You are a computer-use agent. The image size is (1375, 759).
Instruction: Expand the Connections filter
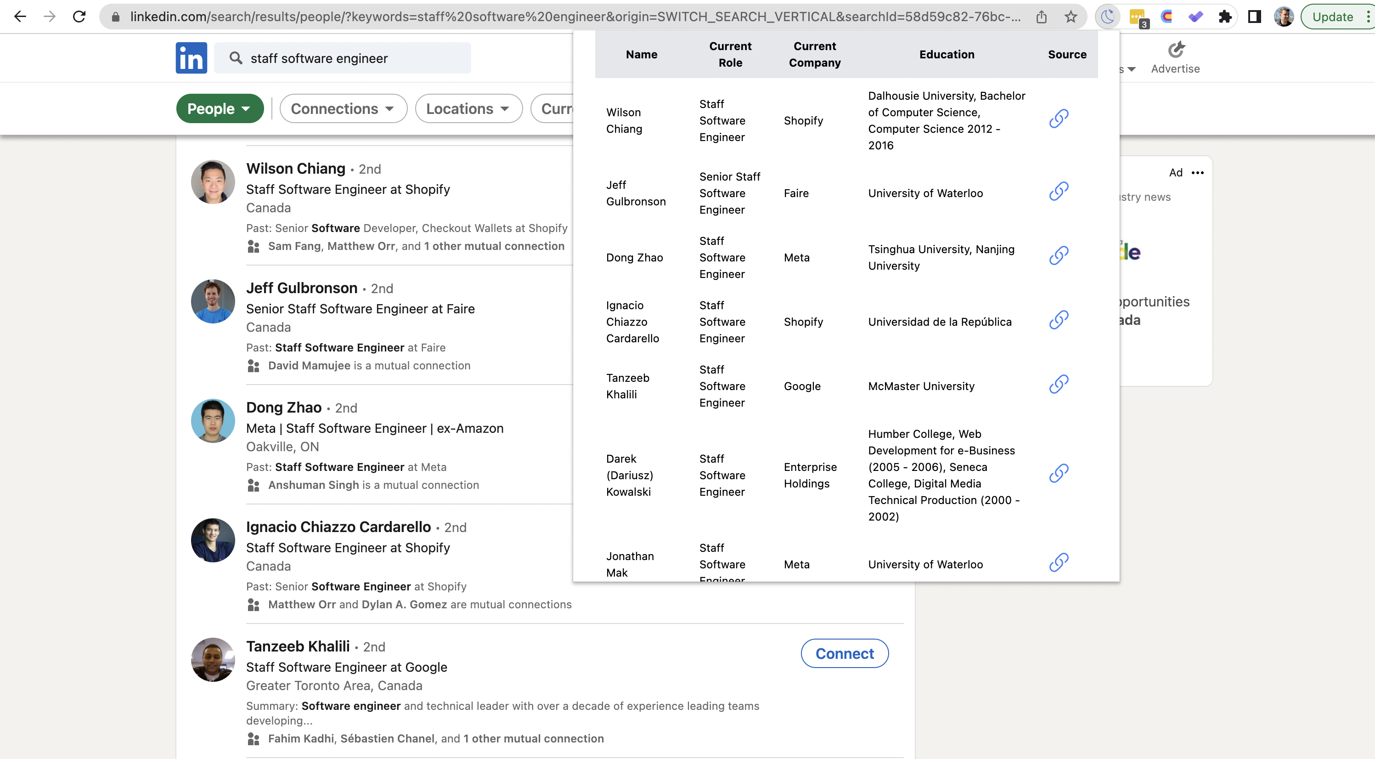point(343,108)
